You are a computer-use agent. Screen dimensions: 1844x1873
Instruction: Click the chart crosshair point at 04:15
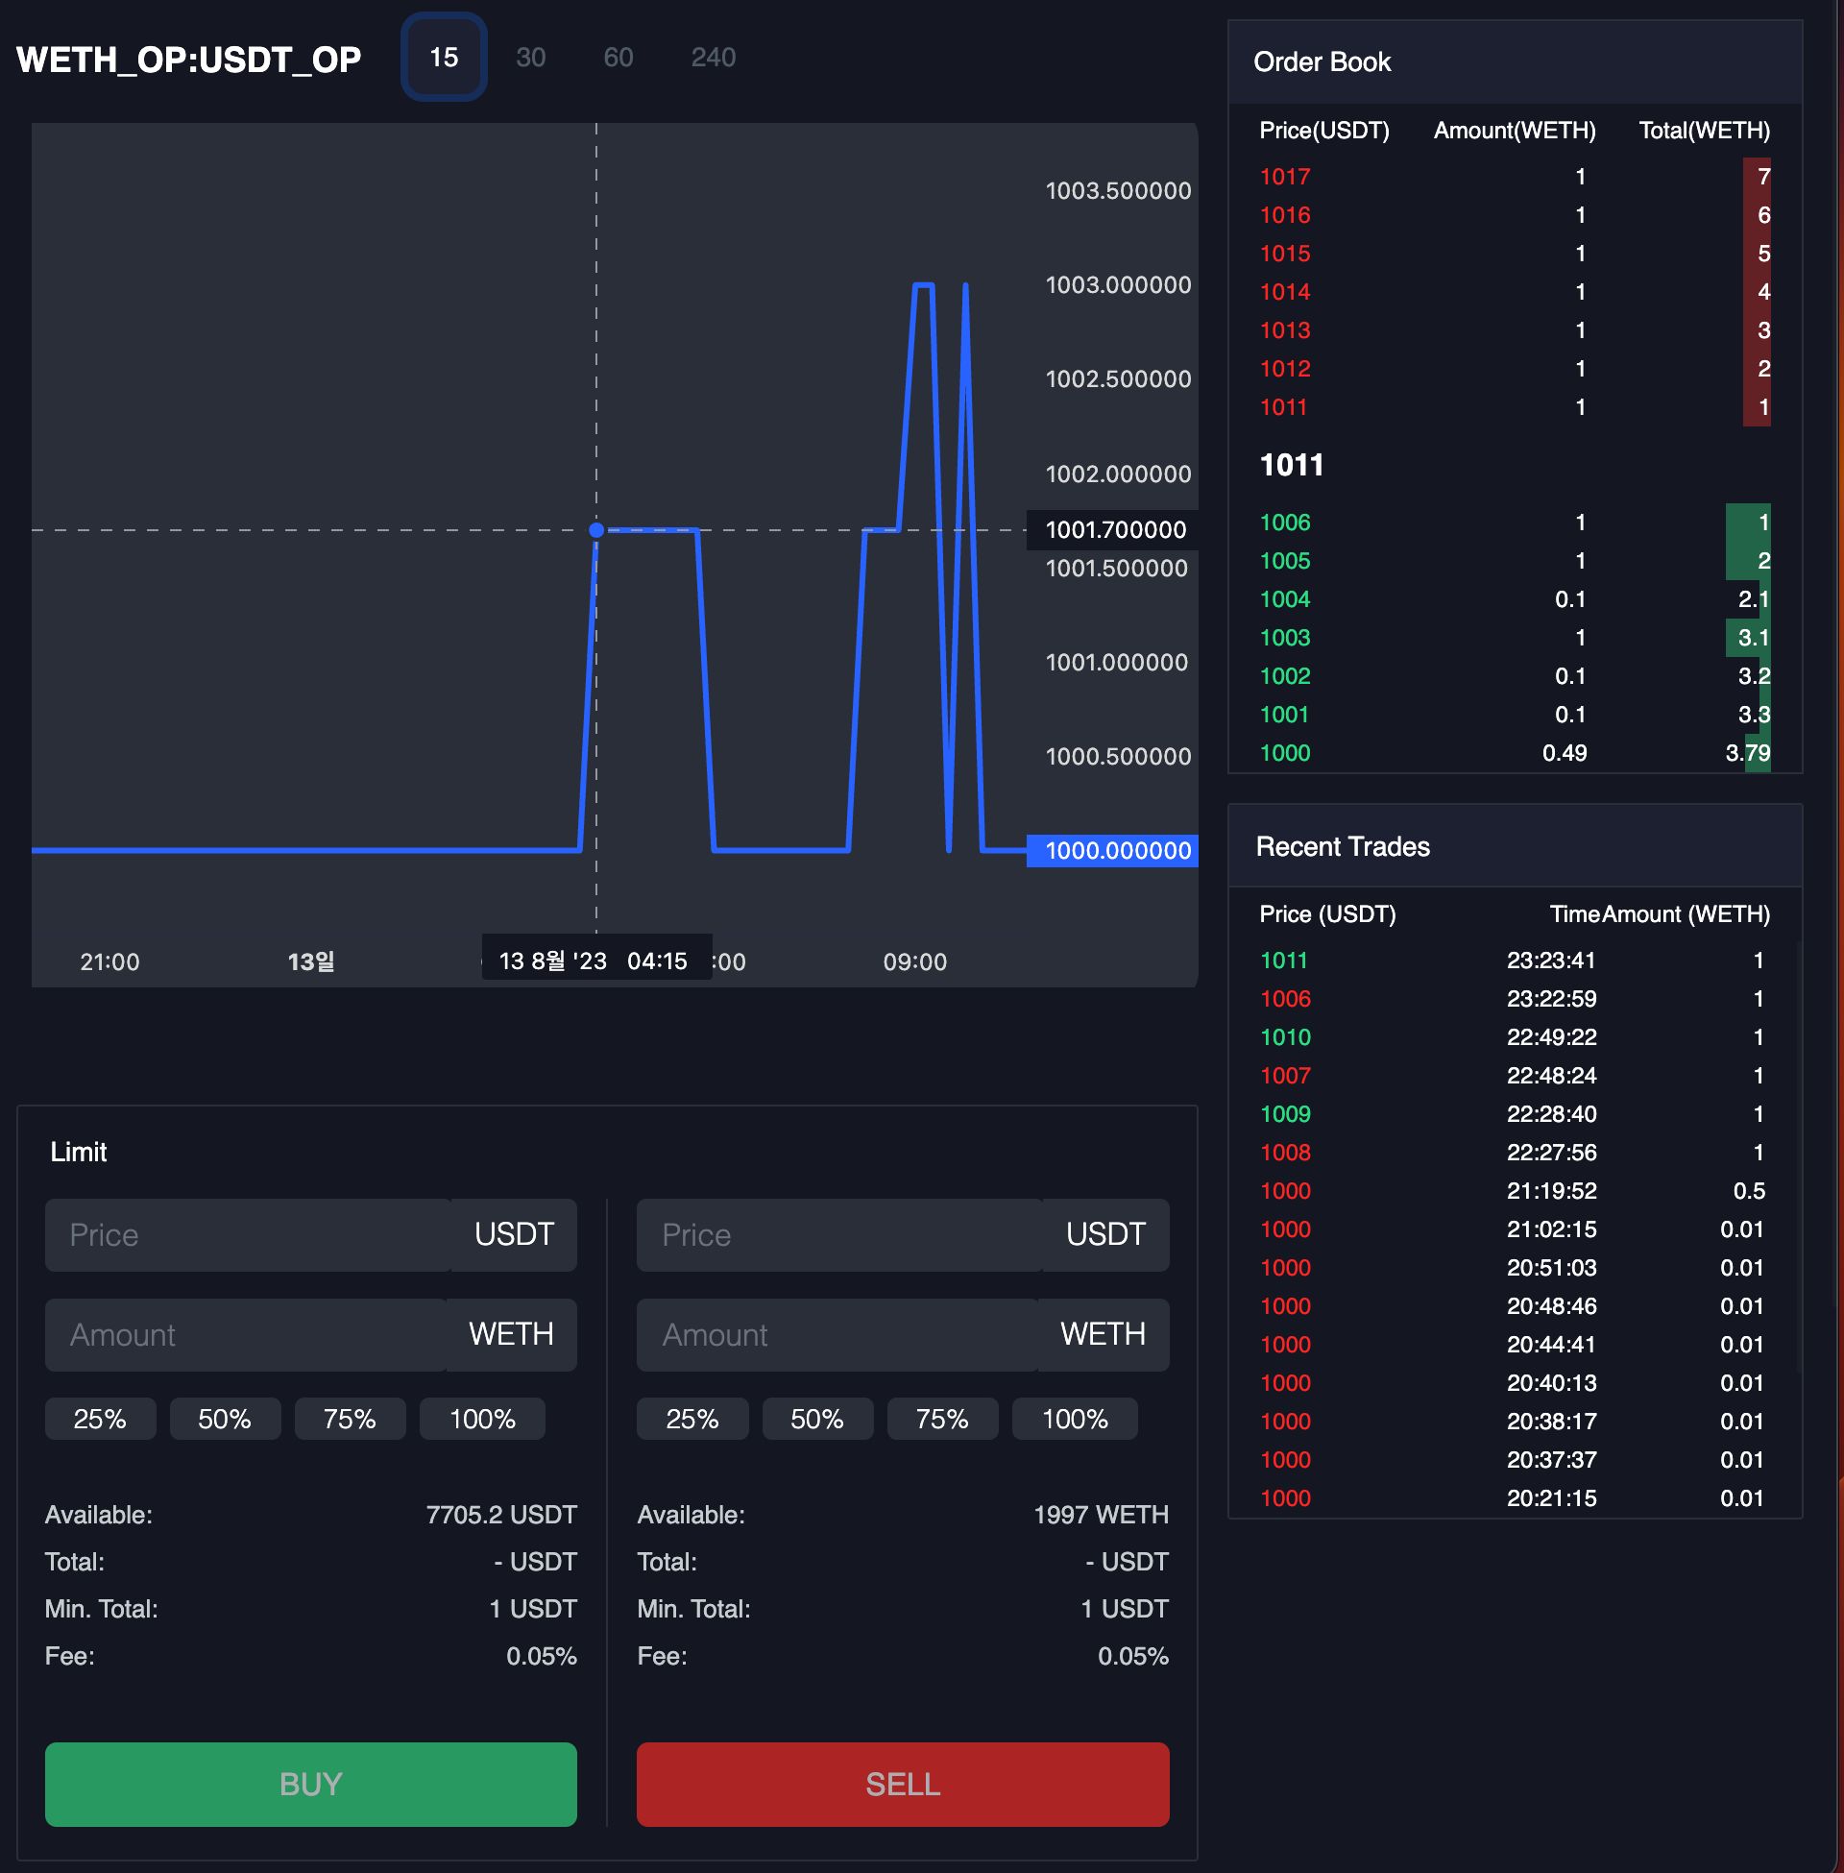596,530
